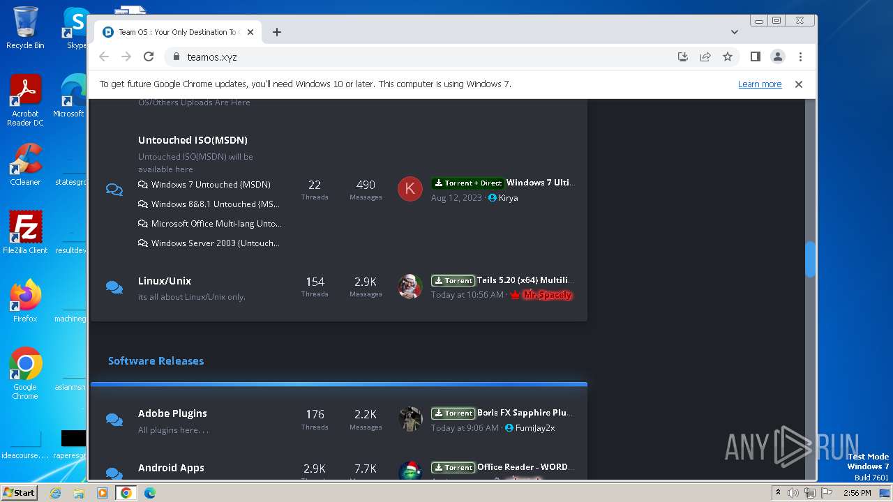Screen dimensions: 893x502
Task: Open Windows 7 Ulti... latest thread
Action: click(539, 183)
